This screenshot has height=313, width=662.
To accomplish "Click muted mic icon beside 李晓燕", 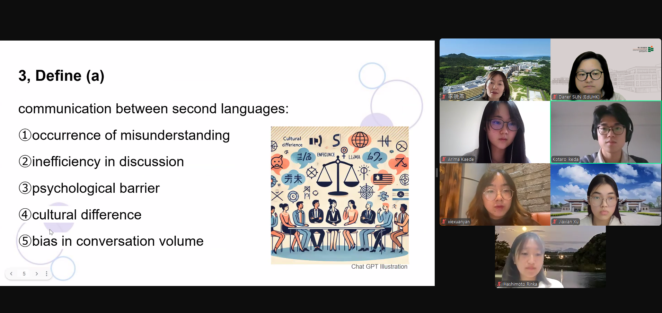I will pos(444,97).
